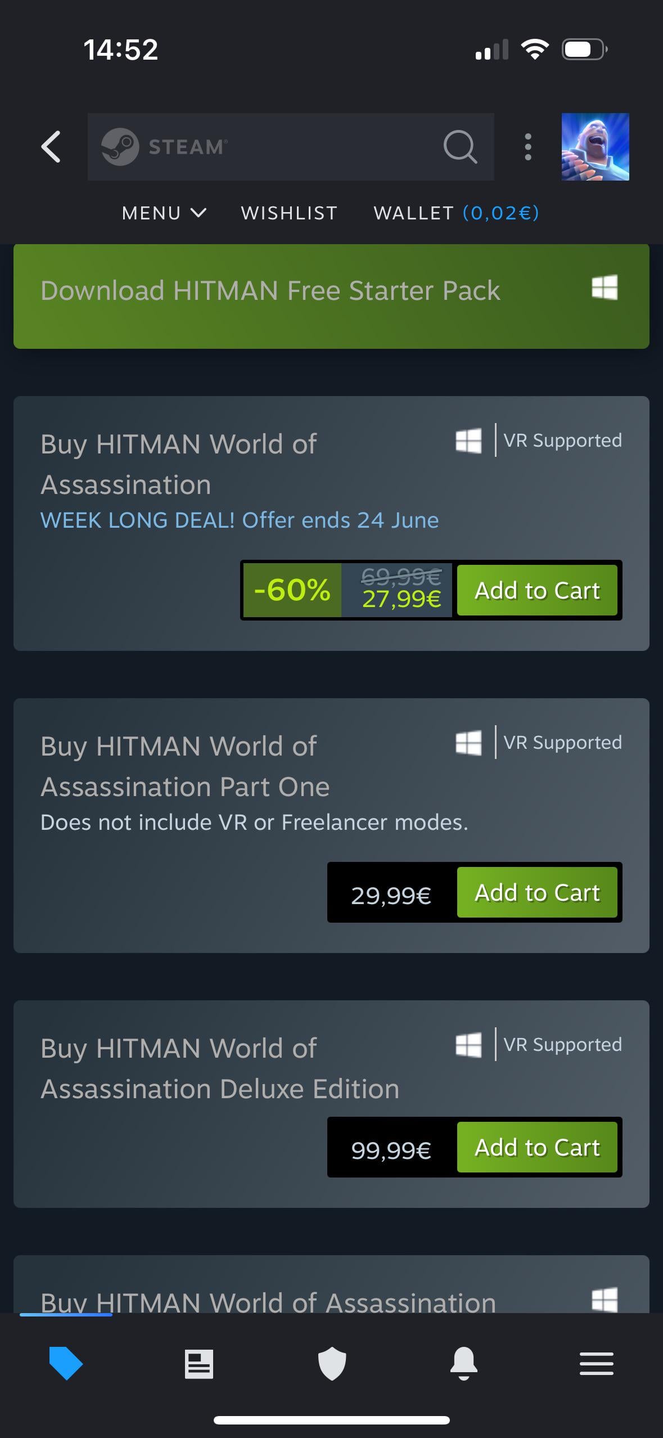Image resolution: width=663 pixels, height=1438 pixels.
Task: Add discounted World of Assassination to cart
Action: click(x=537, y=591)
